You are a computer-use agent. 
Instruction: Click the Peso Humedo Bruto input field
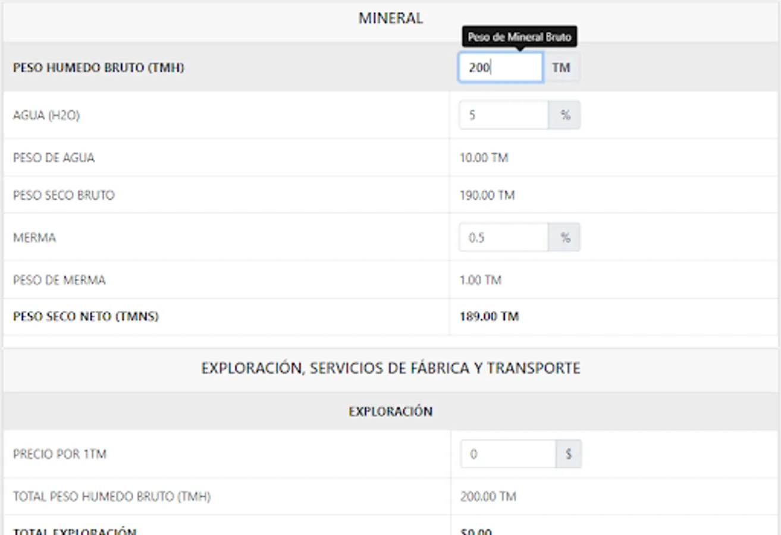click(x=500, y=68)
